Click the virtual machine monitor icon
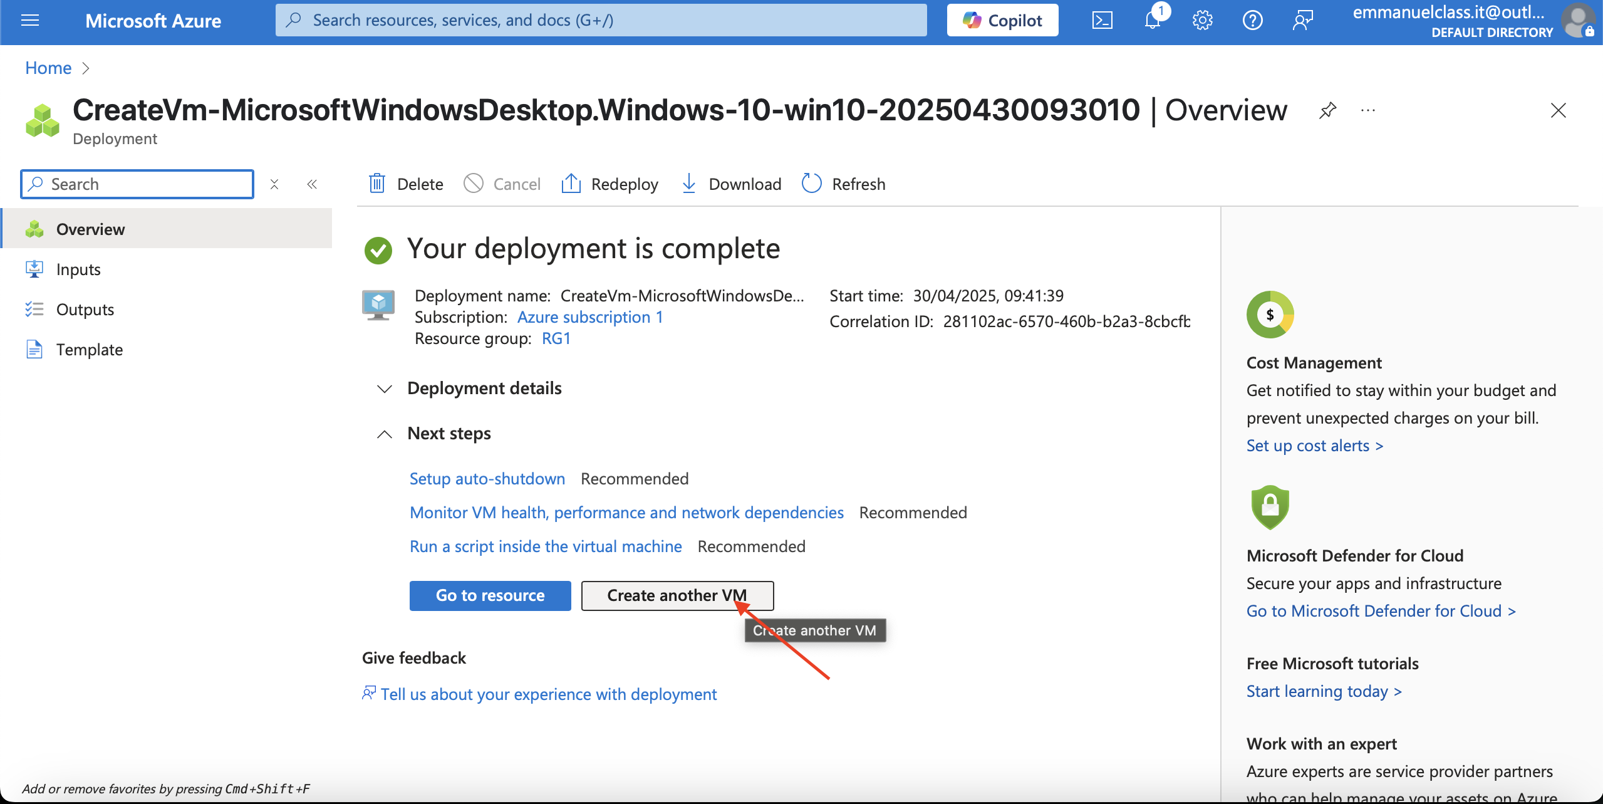 378,305
